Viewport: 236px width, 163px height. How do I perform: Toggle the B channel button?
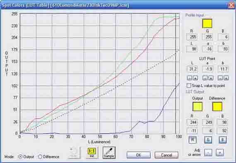223,140
